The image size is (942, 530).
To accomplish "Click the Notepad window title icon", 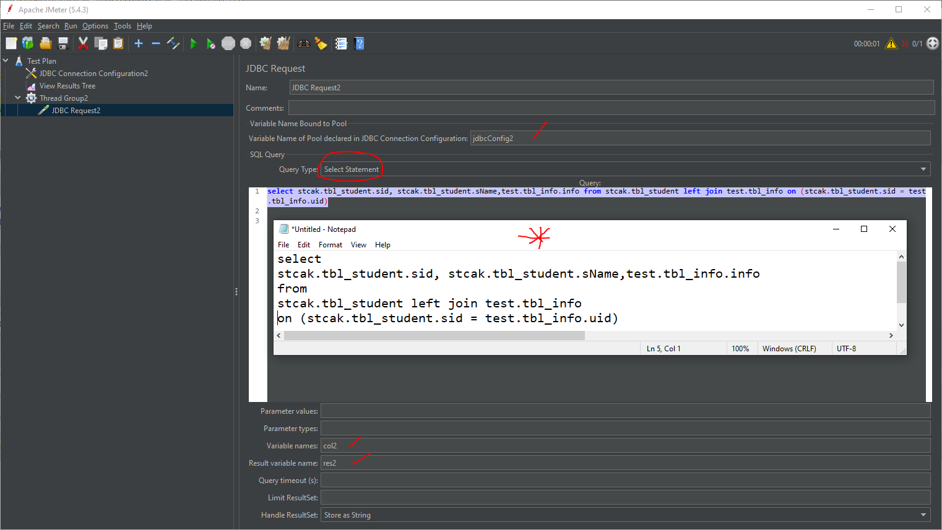I will (283, 229).
